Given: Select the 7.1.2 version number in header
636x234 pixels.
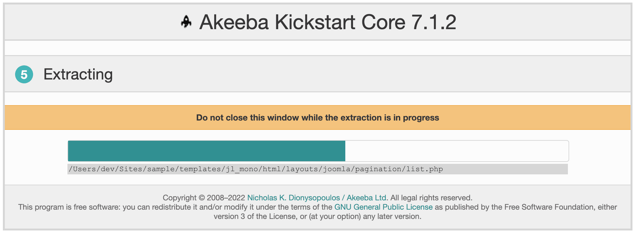Looking at the screenshot, I should point(434,22).
